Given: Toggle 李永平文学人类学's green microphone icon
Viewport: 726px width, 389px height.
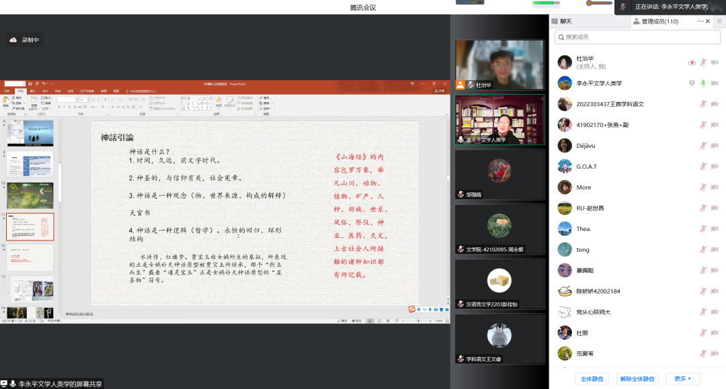Looking at the screenshot, I should 703,83.
